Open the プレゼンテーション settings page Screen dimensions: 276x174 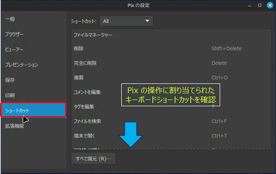(34, 65)
